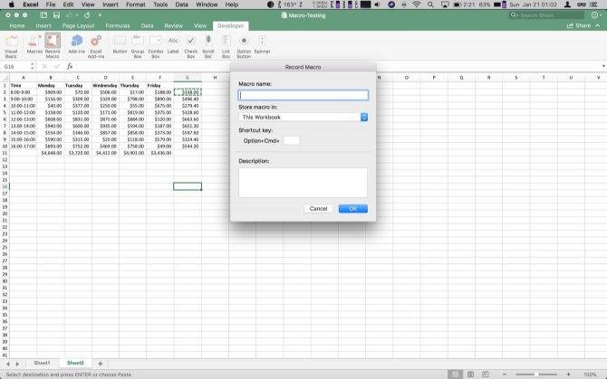The height and width of the screenshot is (379, 607).
Task: Click the Share button
Action: coord(579,25)
